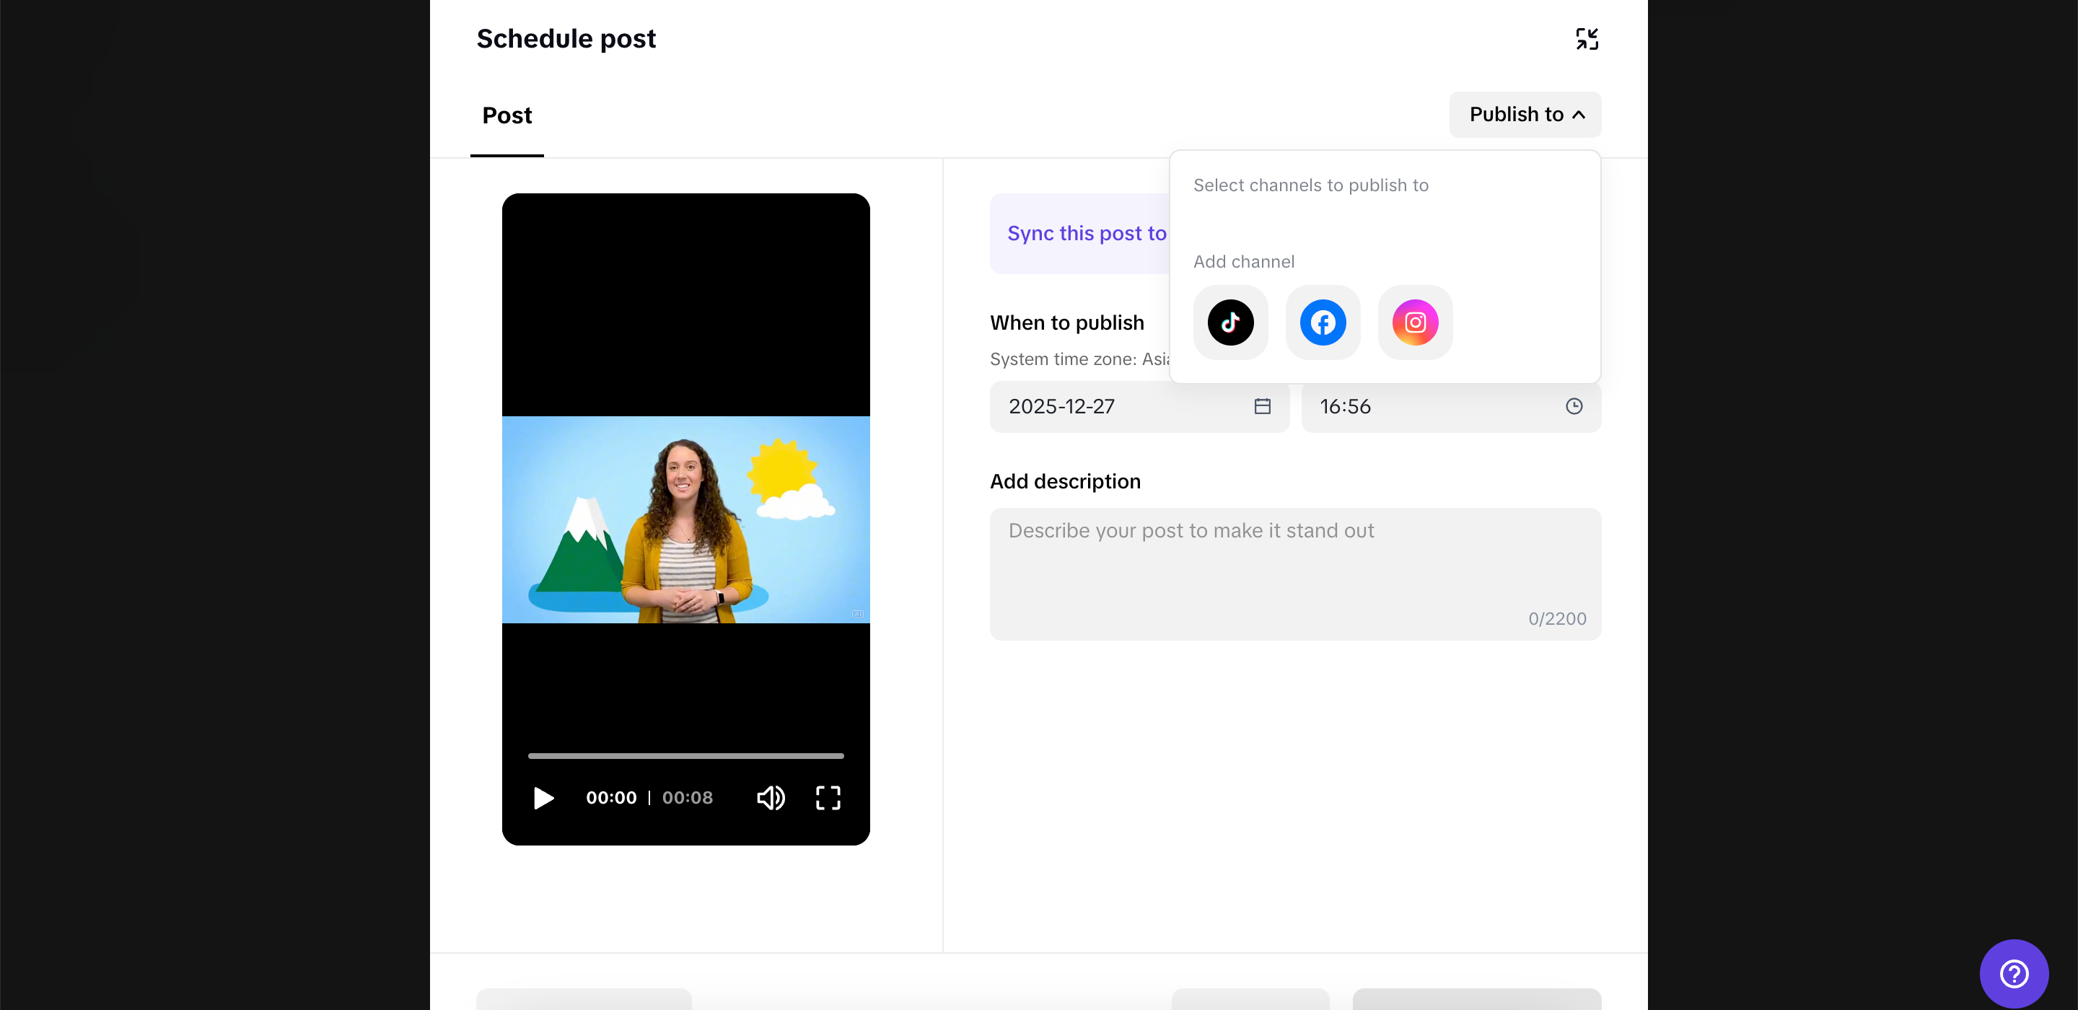Click the Publish to button
Screen dimensions: 2078x1010
click(1525, 115)
